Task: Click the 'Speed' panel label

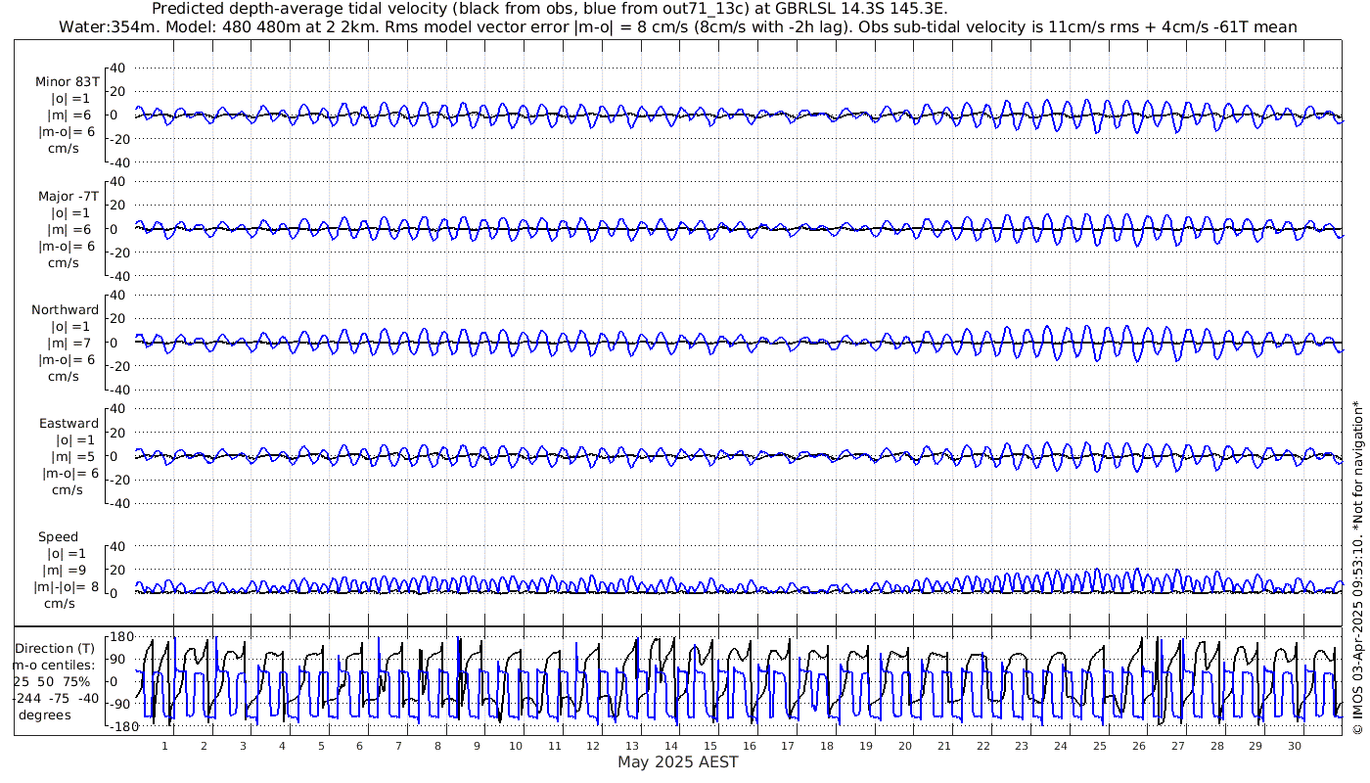Action: [x=58, y=537]
